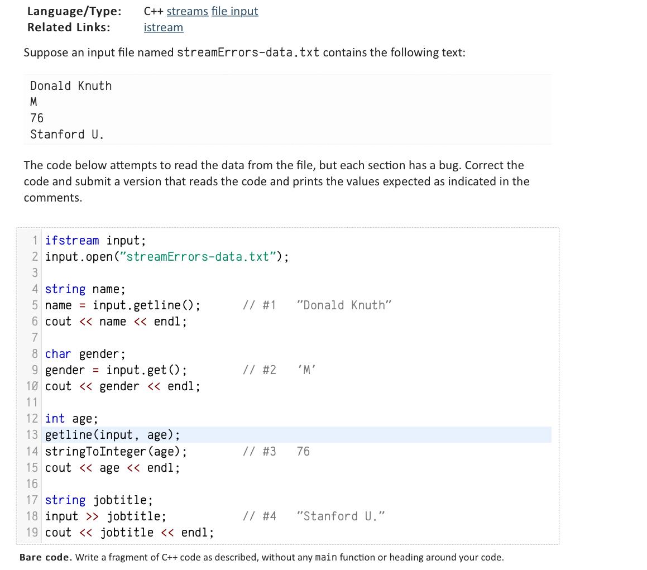The height and width of the screenshot is (570, 647).
Task: Open the file input hyperlink
Action: [234, 11]
